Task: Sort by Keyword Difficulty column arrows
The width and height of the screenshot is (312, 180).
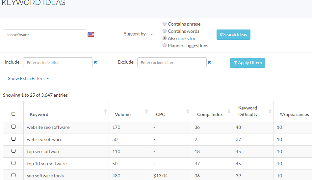Action: [270, 111]
